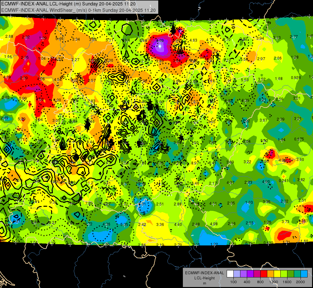Click the shear value 5.83
Viewport: 313px width, 288px height.
[x=73, y=121]
